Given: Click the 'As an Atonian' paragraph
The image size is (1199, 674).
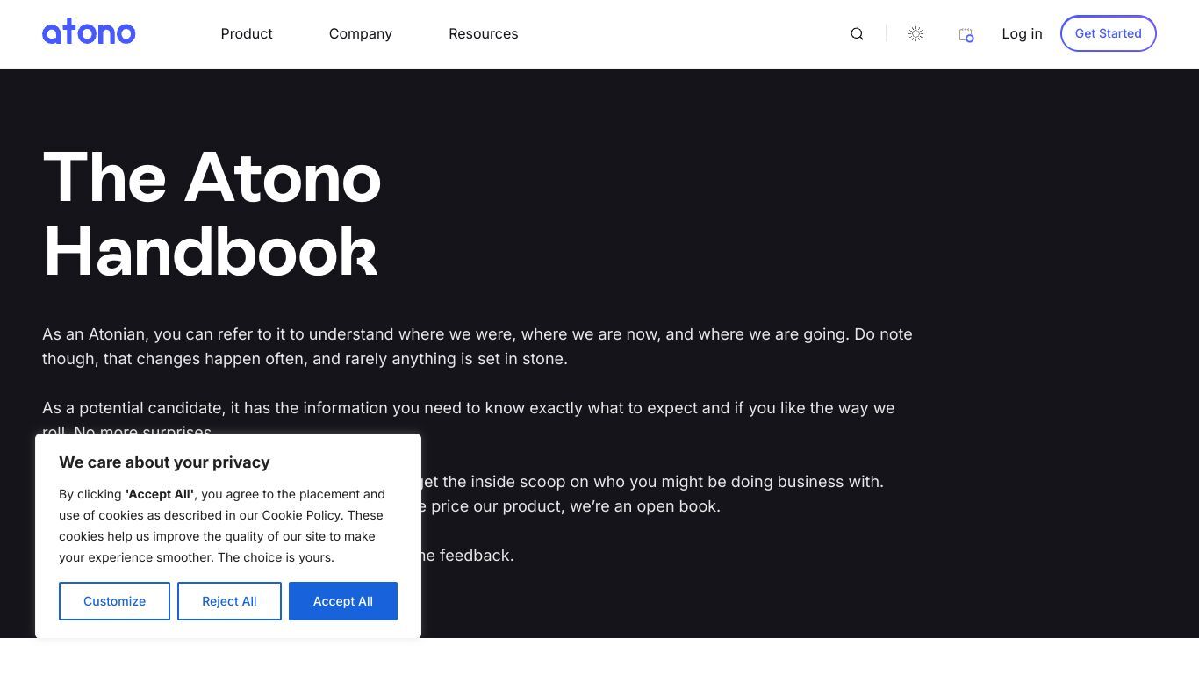Looking at the screenshot, I should point(477,347).
